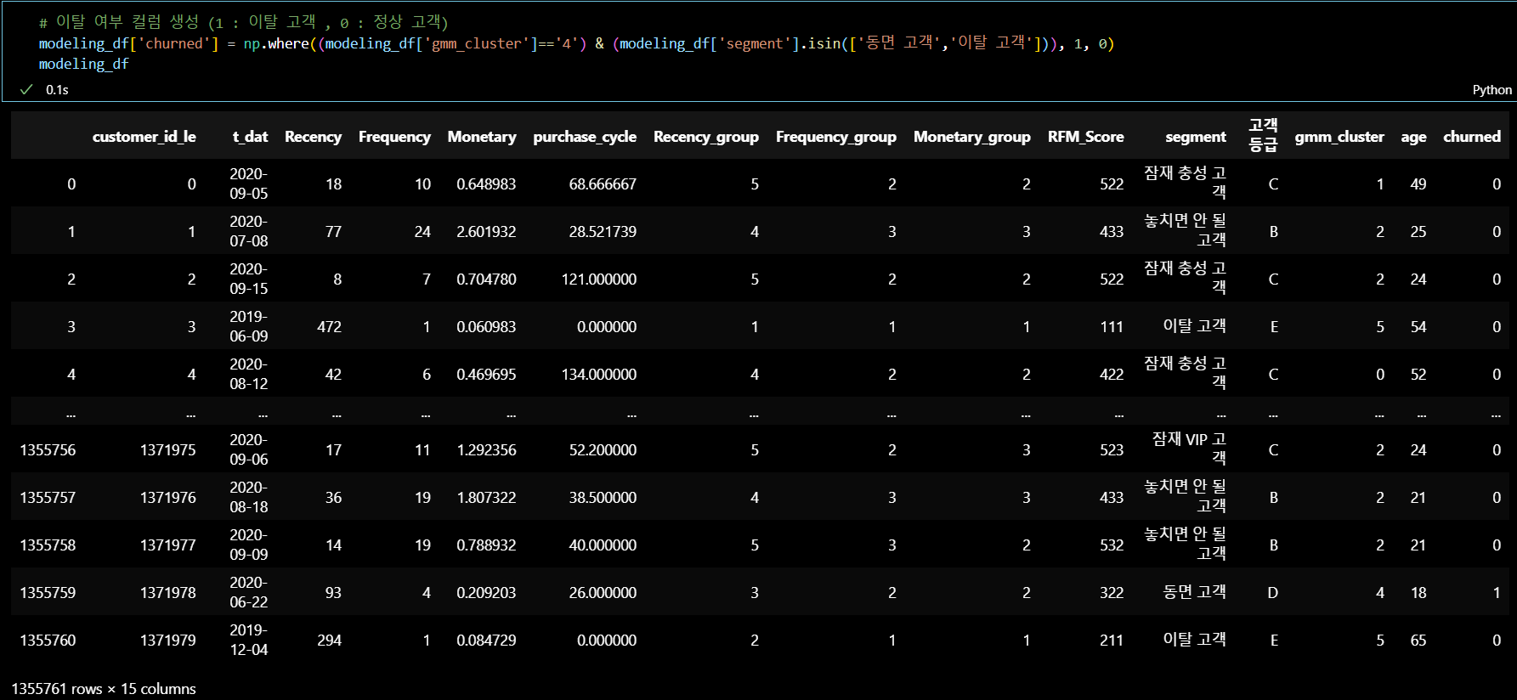The image size is (1517, 700).
Task: Click the Monetary value 1.807322
Action: (486, 498)
